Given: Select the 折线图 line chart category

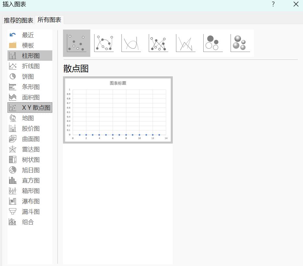Looking at the screenshot, I should [x=30, y=66].
